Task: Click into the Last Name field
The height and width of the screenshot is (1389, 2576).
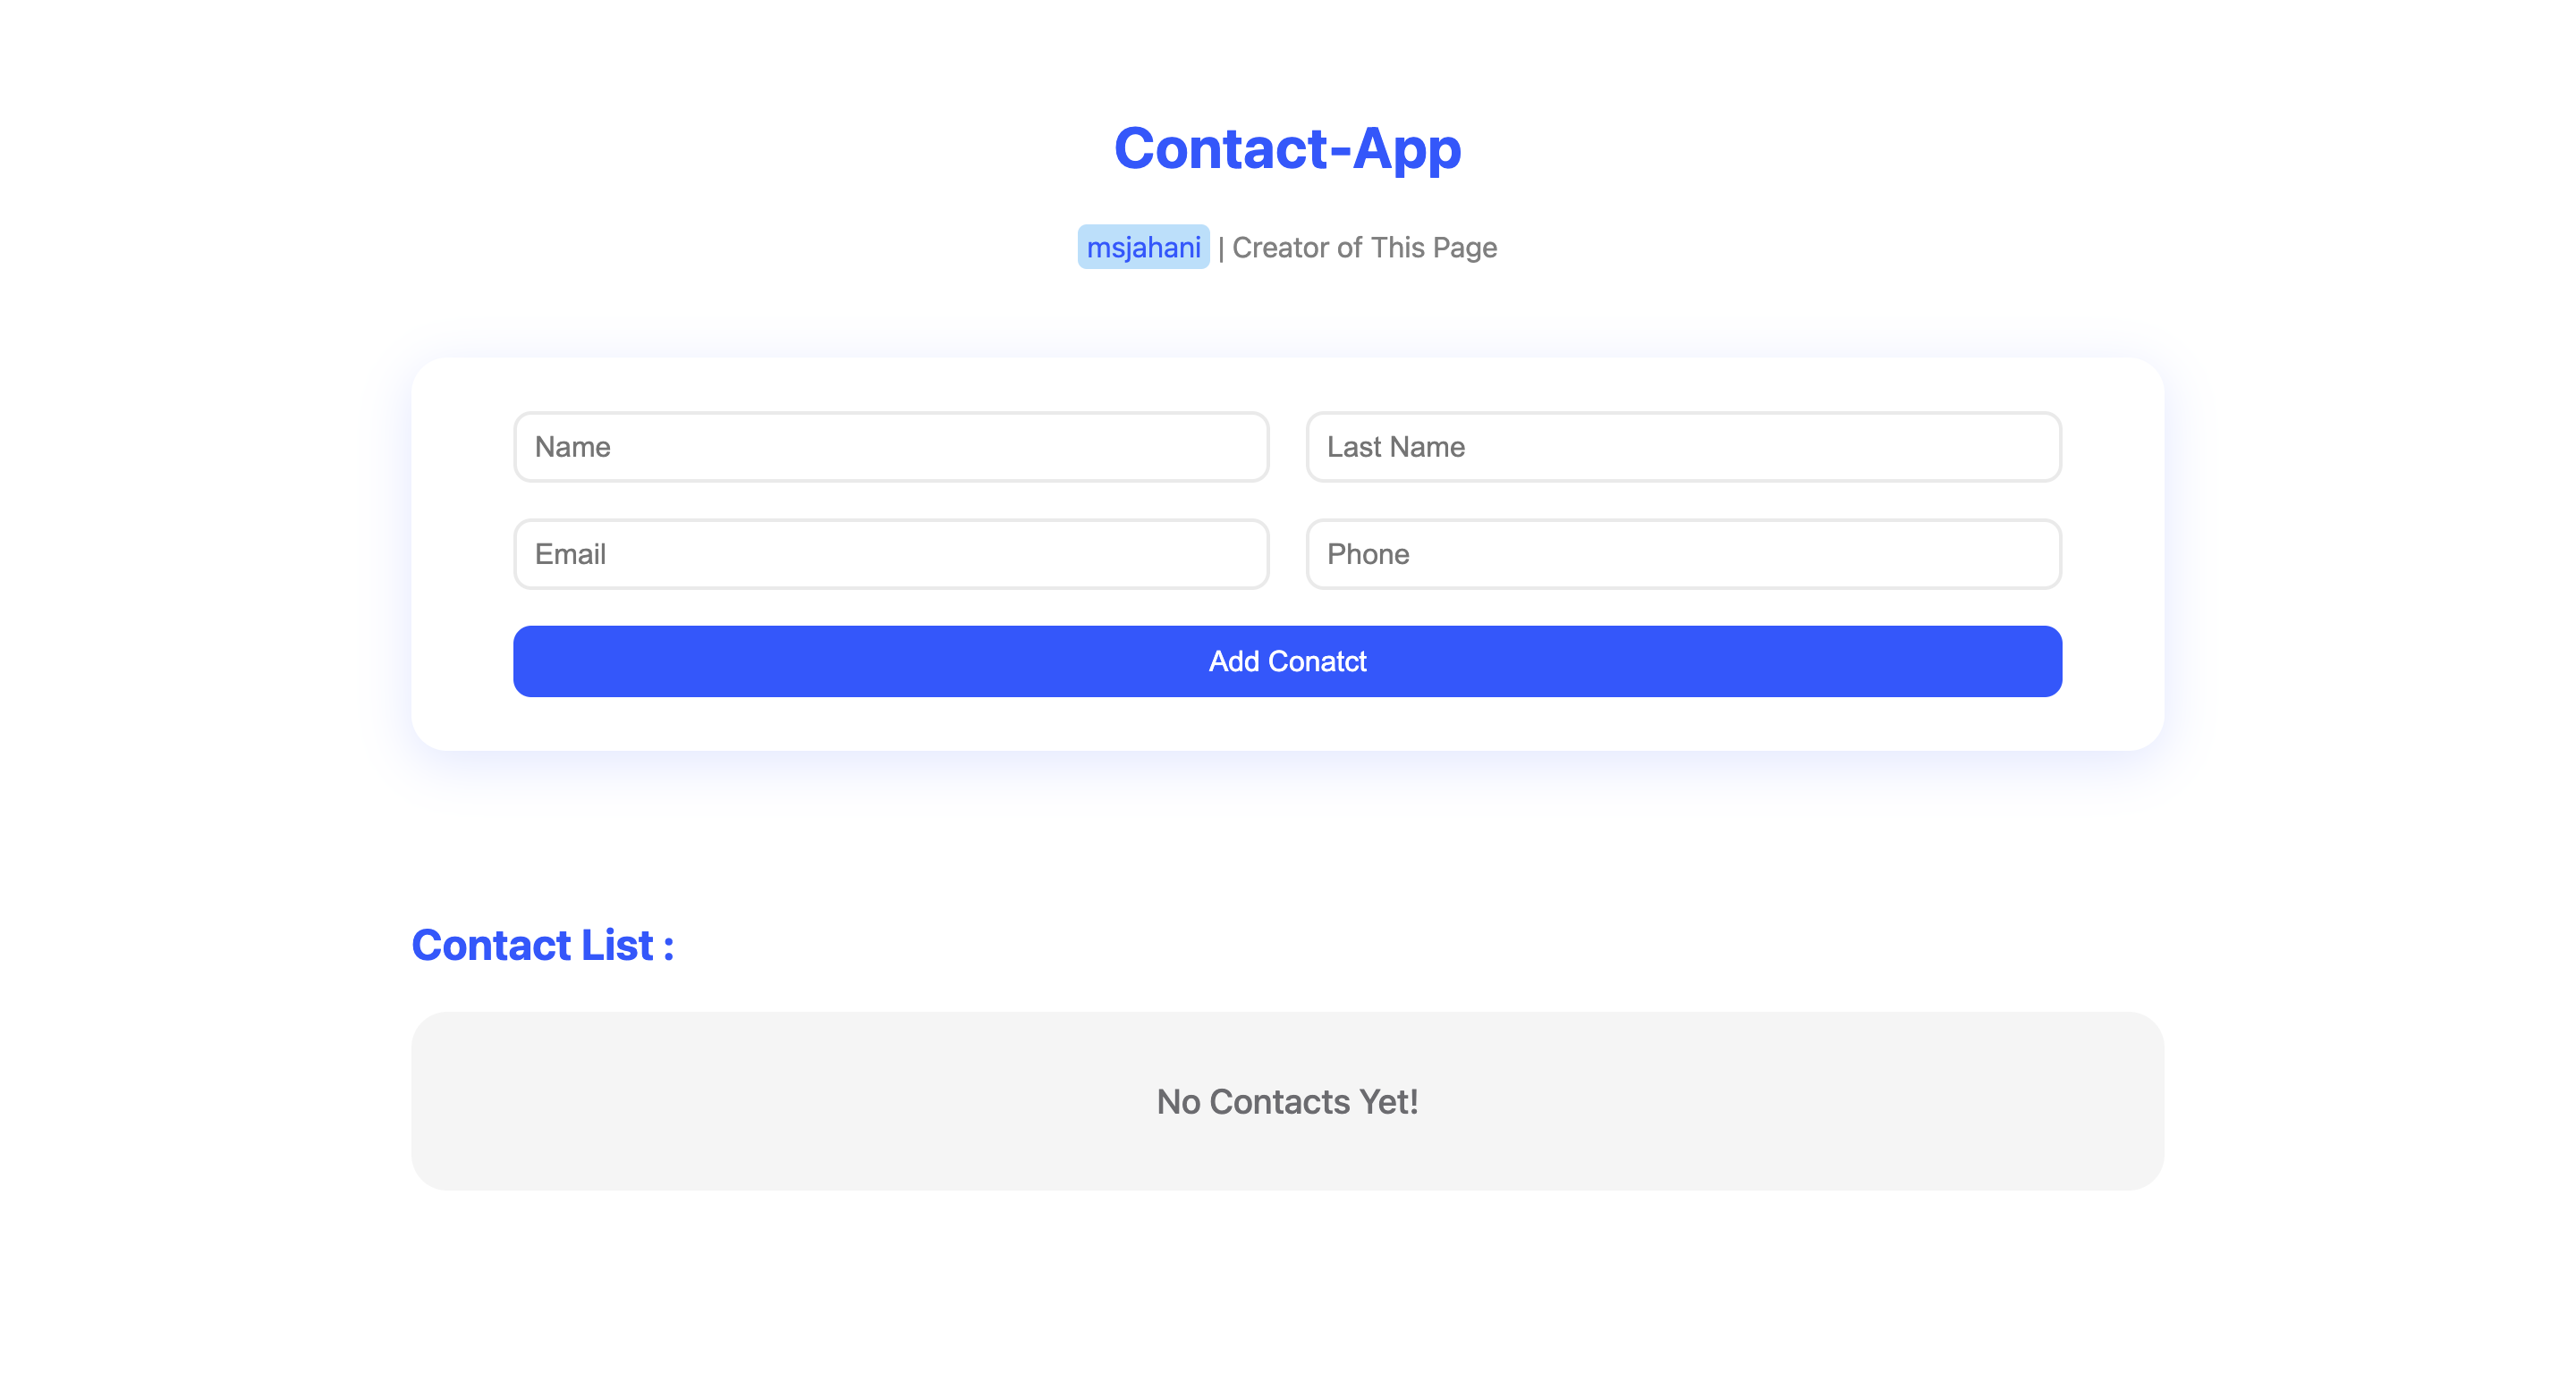Action: point(1683,447)
